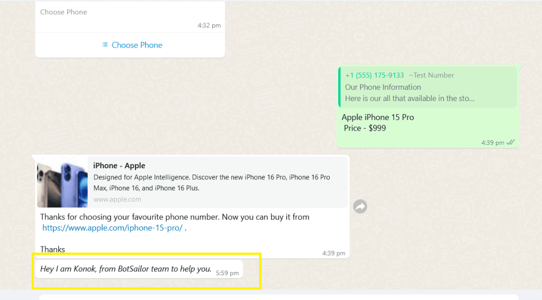The image size is (542, 300).
Task: Focus the message input box at the bottom
Action: point(278,297)
